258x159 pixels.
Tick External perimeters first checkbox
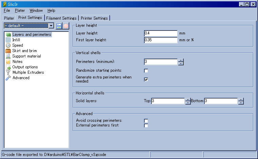coord(146,126)
